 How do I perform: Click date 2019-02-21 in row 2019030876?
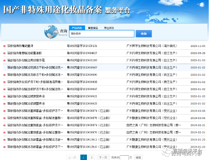tap(198, 132)
